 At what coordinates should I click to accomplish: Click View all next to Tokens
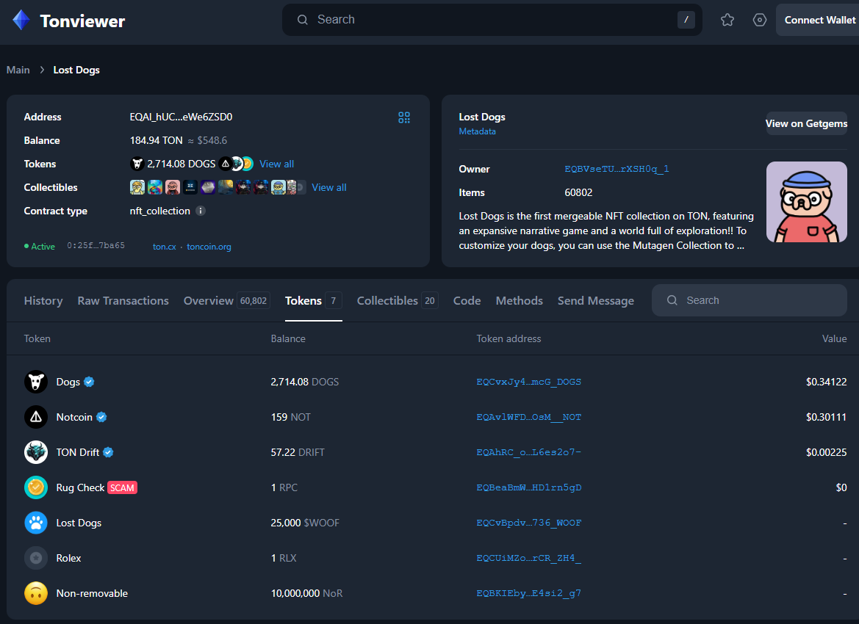coord(276,164)
